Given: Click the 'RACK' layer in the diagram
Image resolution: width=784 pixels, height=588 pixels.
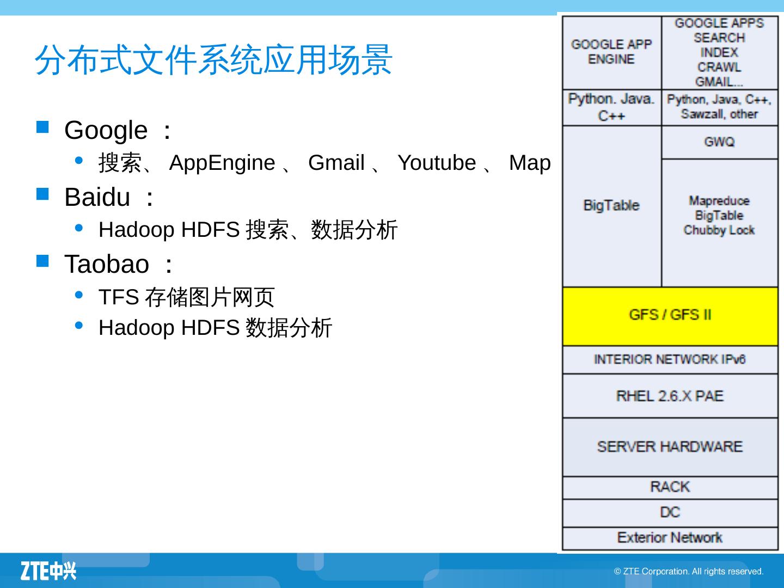Looking at the screenshot, I should pos(670,488).
